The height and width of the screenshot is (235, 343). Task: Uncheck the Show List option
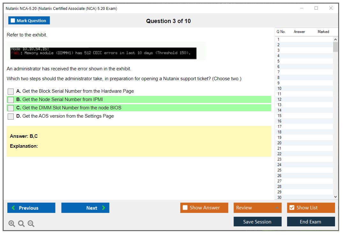(x=292, y=208)
